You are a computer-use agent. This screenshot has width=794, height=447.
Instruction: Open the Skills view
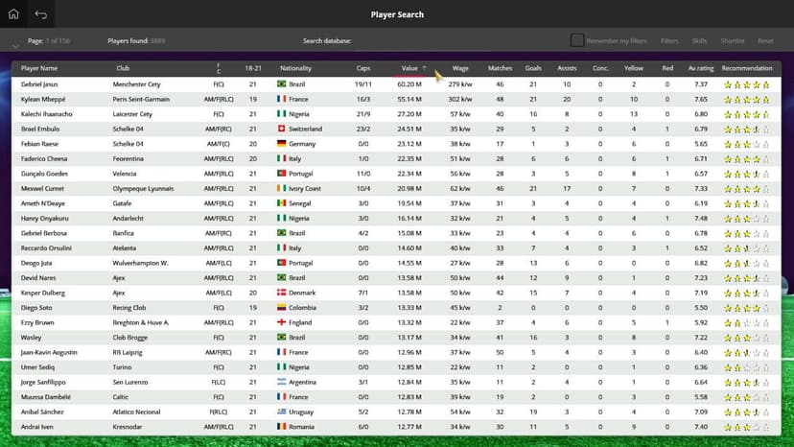click(x=699, y=41)
